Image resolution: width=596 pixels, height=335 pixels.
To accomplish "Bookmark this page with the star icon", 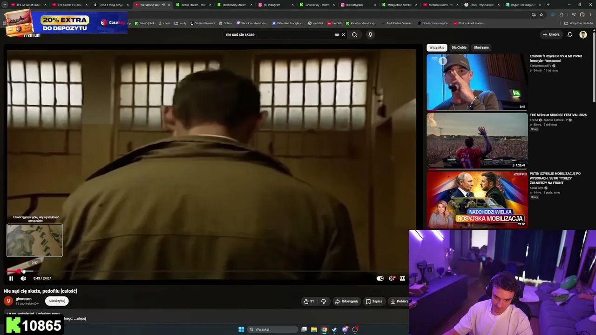I will click(541, 14).
